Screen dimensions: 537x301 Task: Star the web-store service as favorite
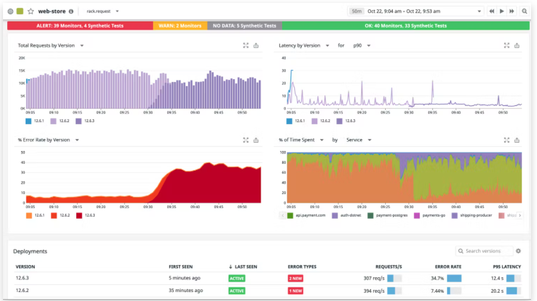coord(30,11)
